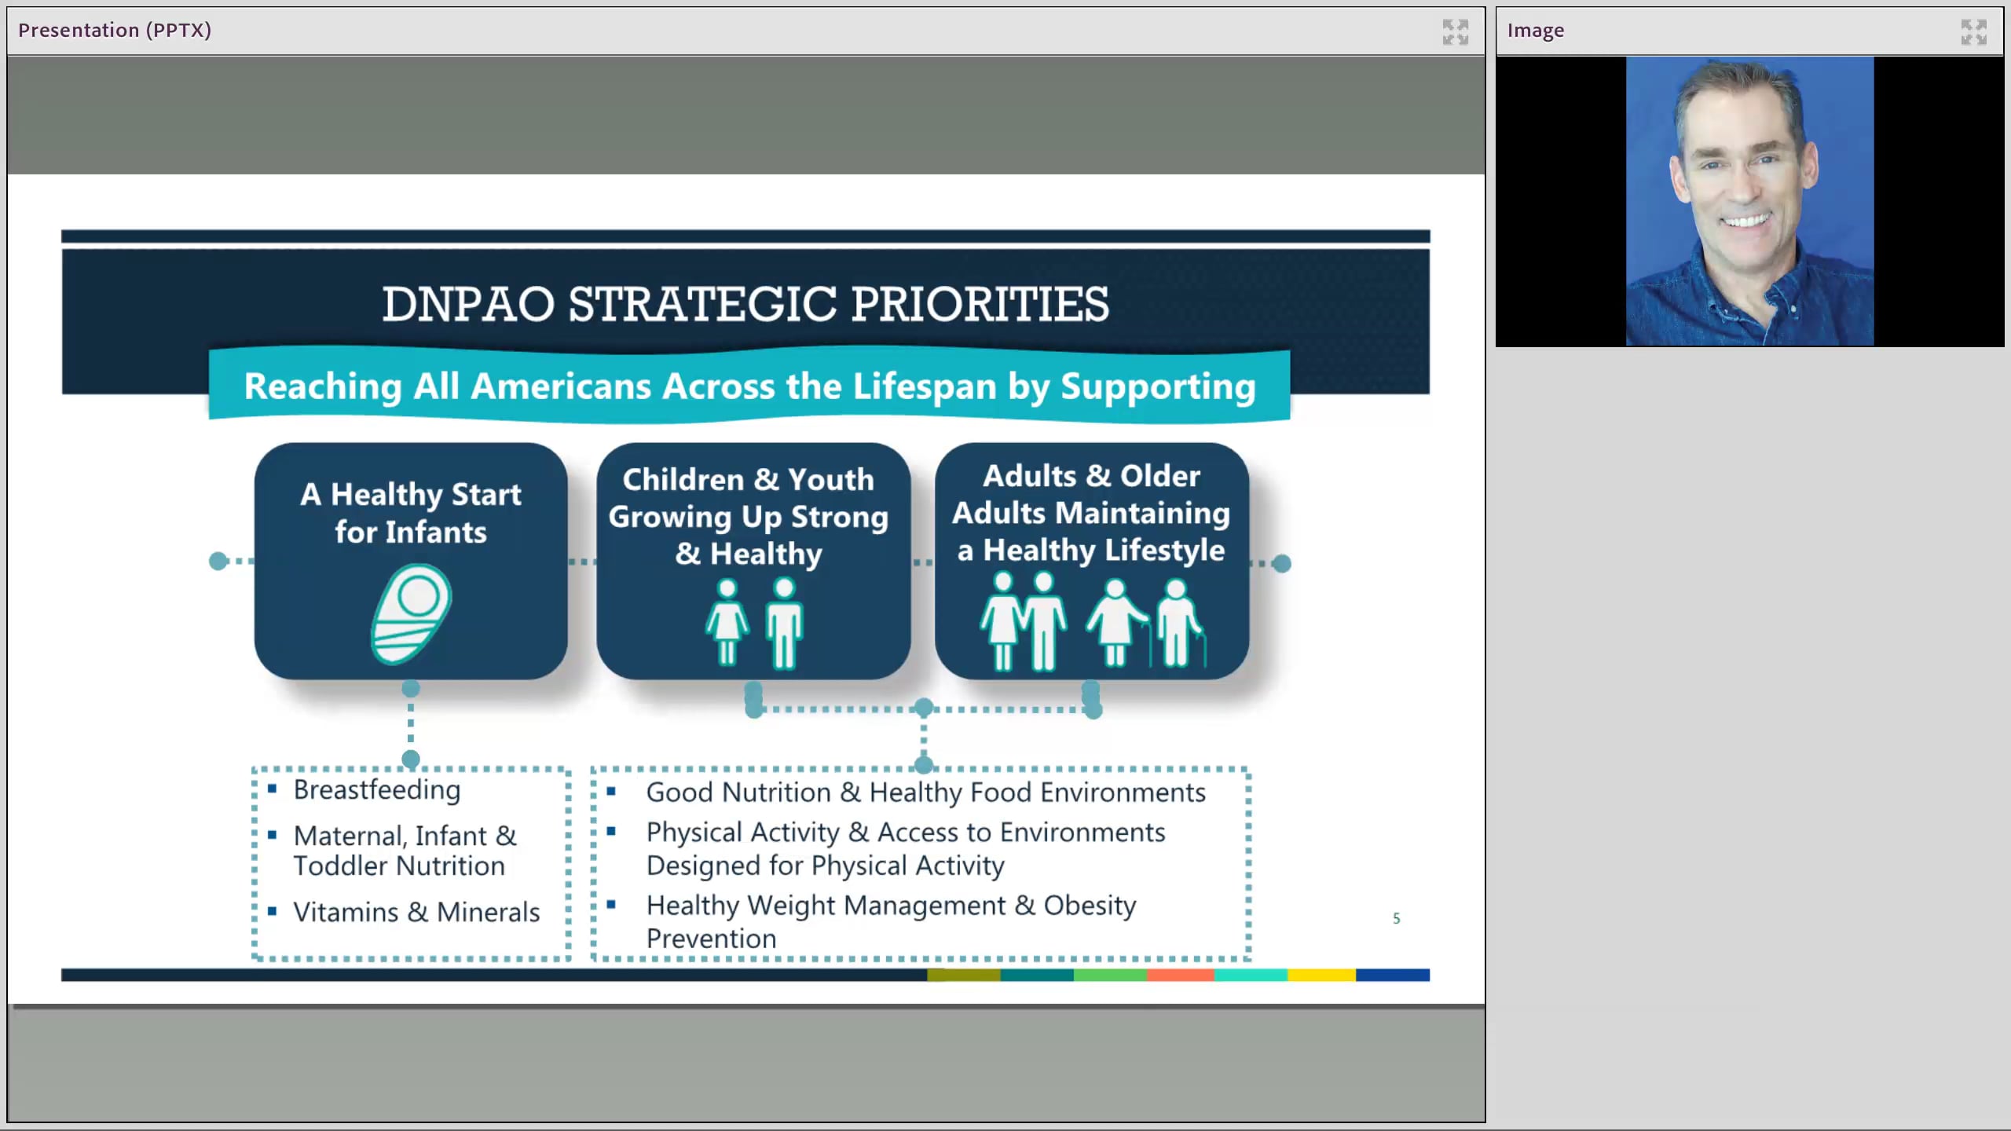This screenshot has height=1131, width=2011.
Task: Expand the Presentation panel to fullscreen
Action: click(x=1456, y=31)
